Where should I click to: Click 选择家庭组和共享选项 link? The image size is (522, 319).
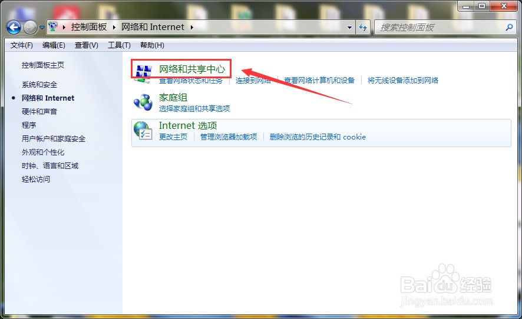(x=194, y=108)
